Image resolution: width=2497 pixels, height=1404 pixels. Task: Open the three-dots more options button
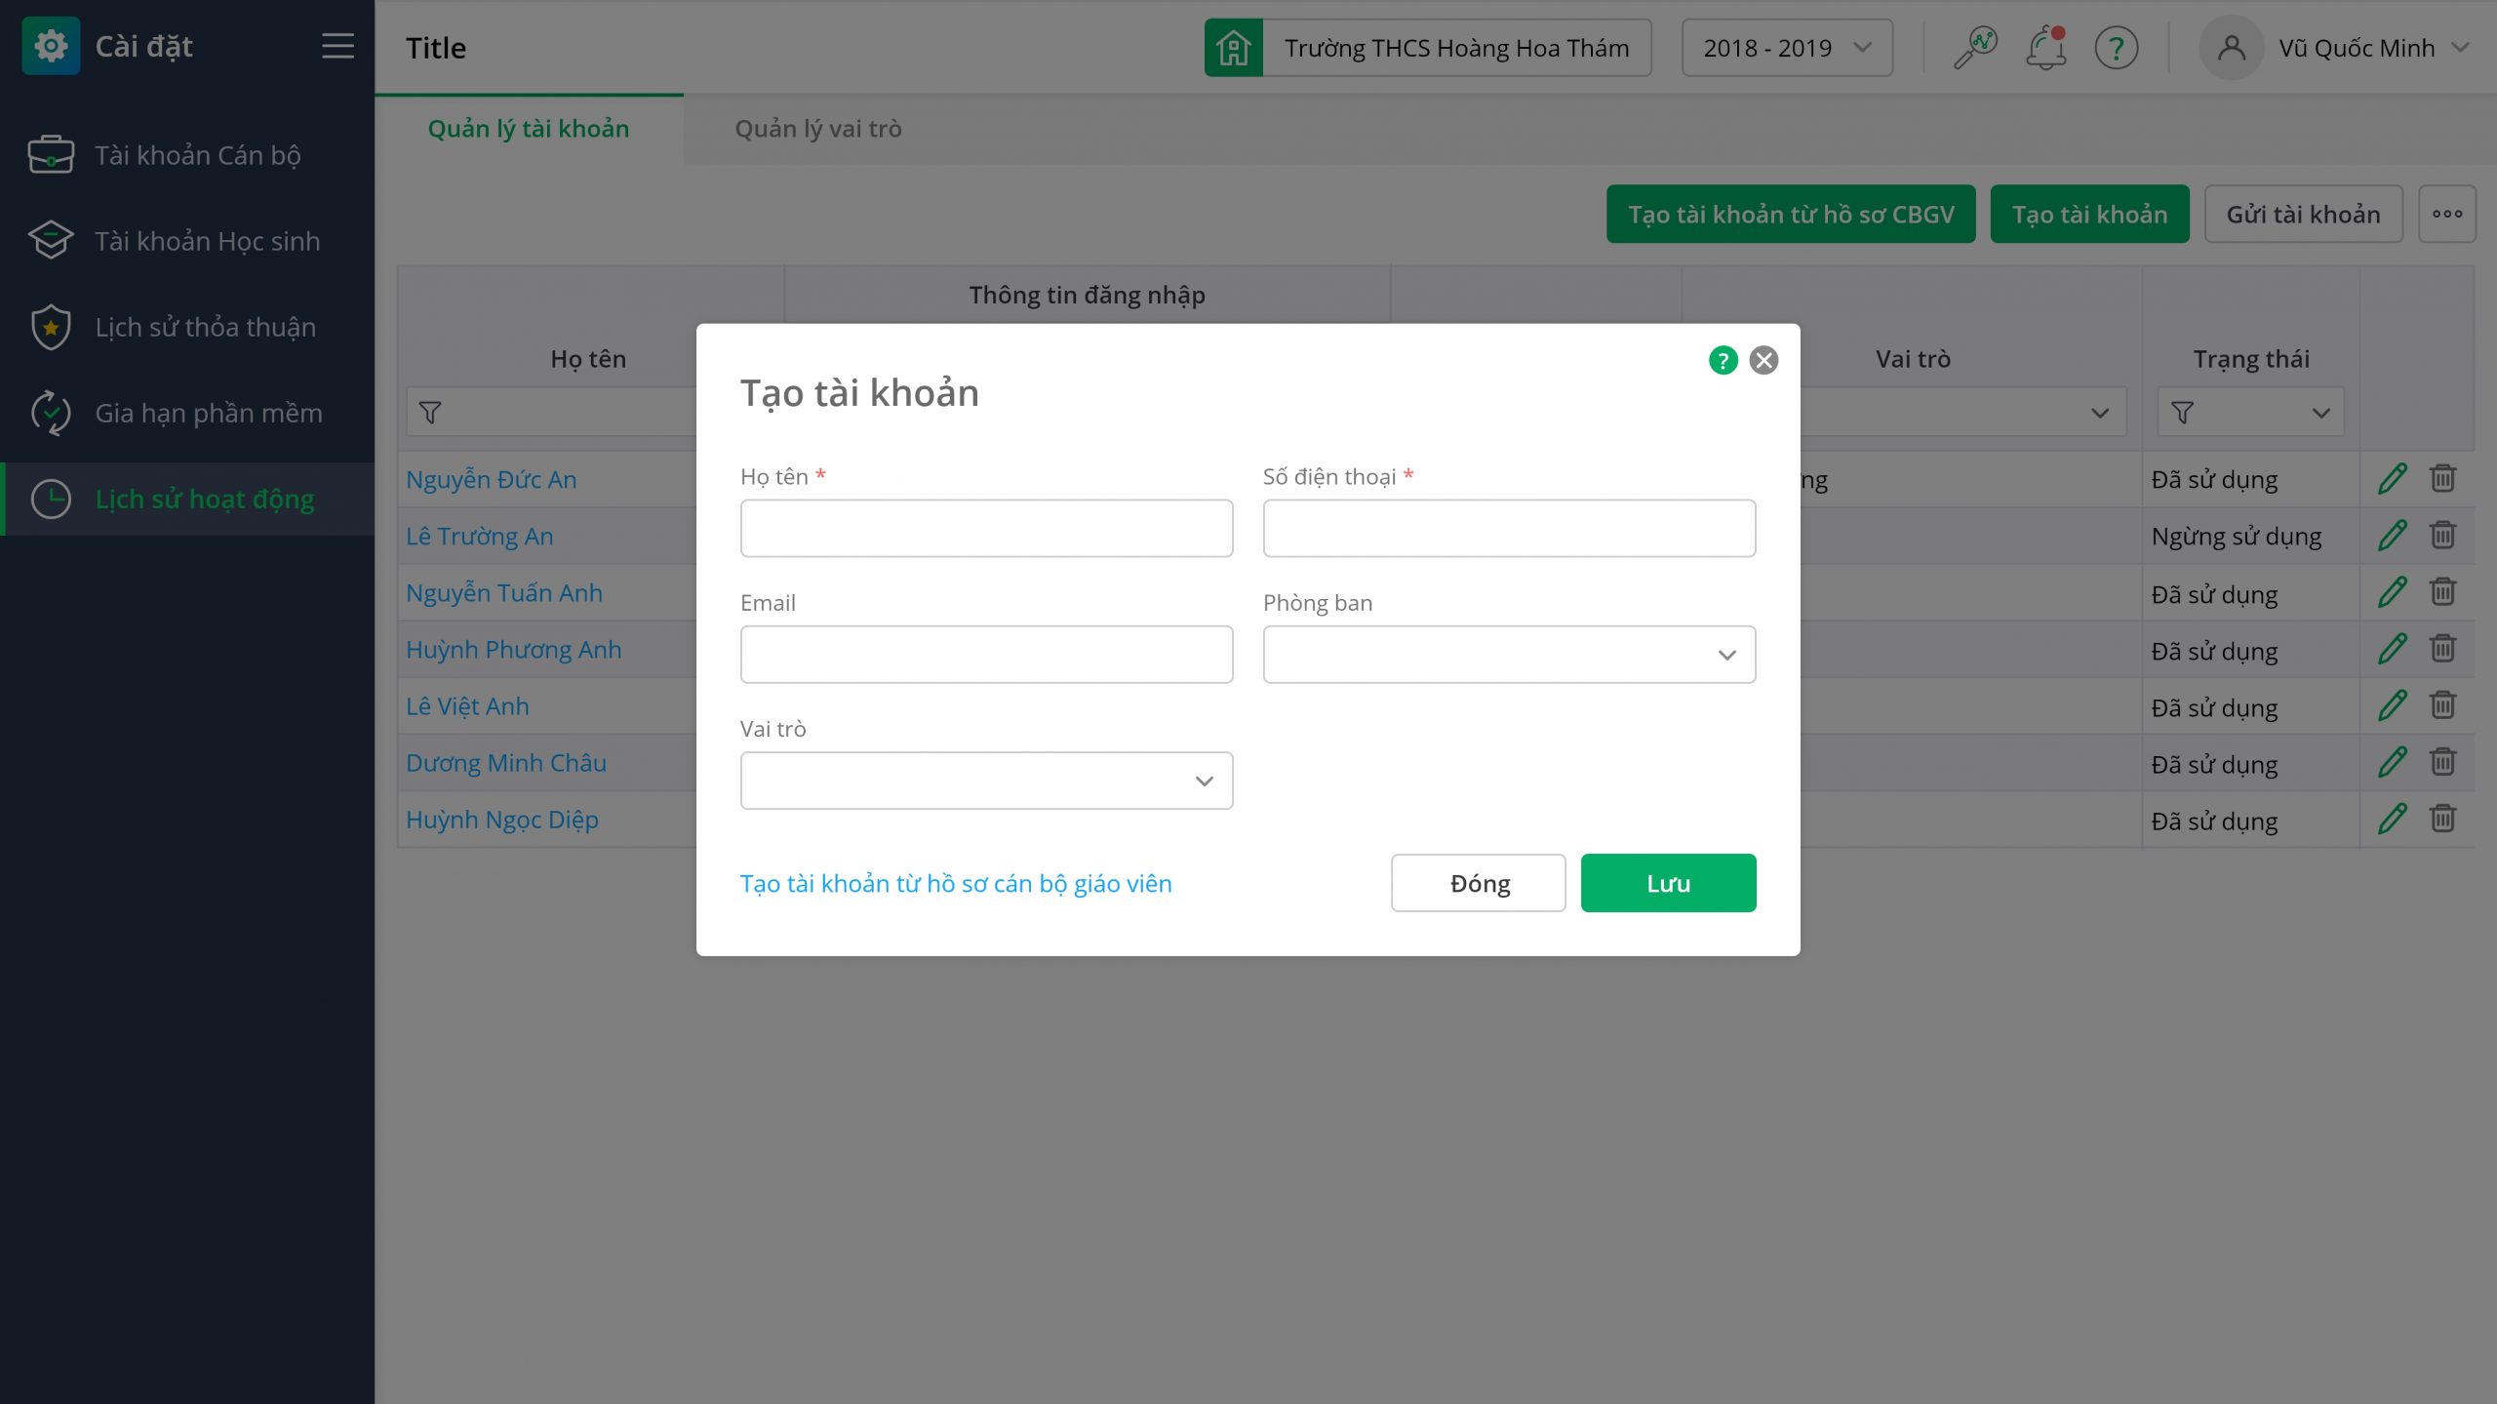pos(2446,214)
